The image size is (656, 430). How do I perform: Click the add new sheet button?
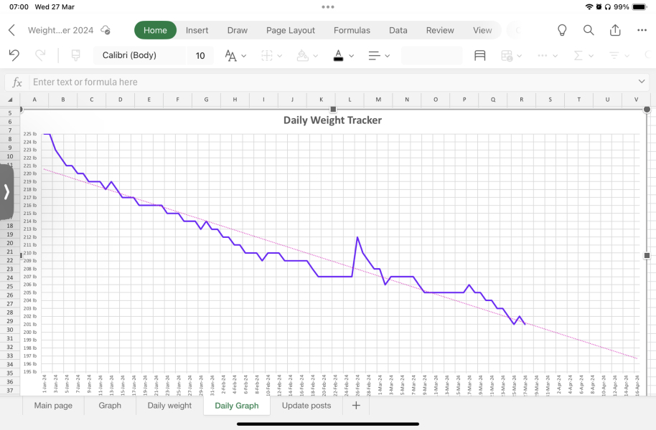tap(355, 406)
